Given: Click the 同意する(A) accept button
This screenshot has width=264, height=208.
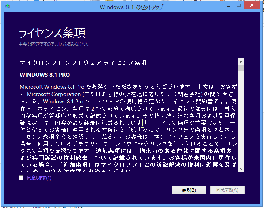Looking at the screenshot, I should pyautogui.click(x=227, y=190).
